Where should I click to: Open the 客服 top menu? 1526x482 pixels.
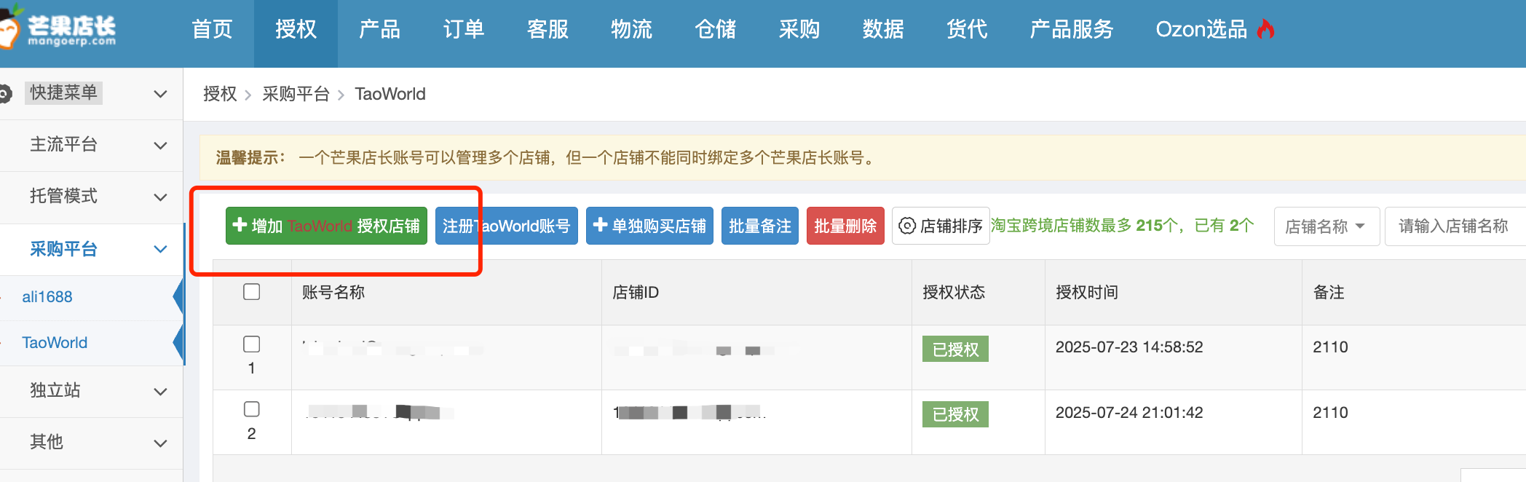[x=547, y=29]
